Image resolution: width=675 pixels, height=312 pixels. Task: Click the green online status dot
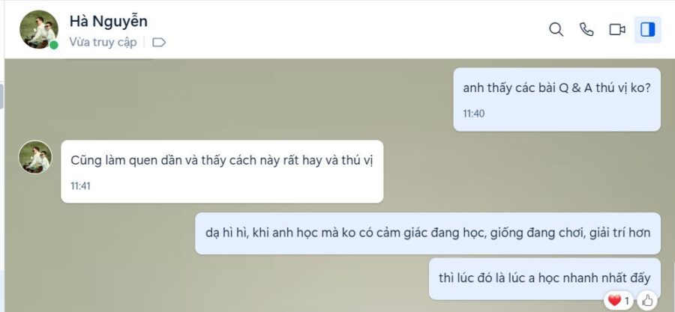54,45
